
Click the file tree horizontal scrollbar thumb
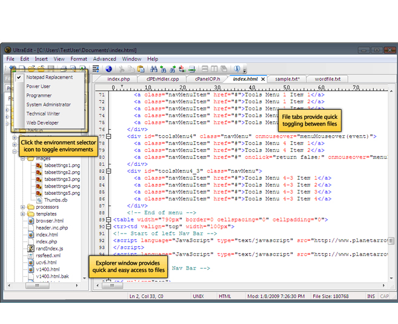tap(38, 286)
